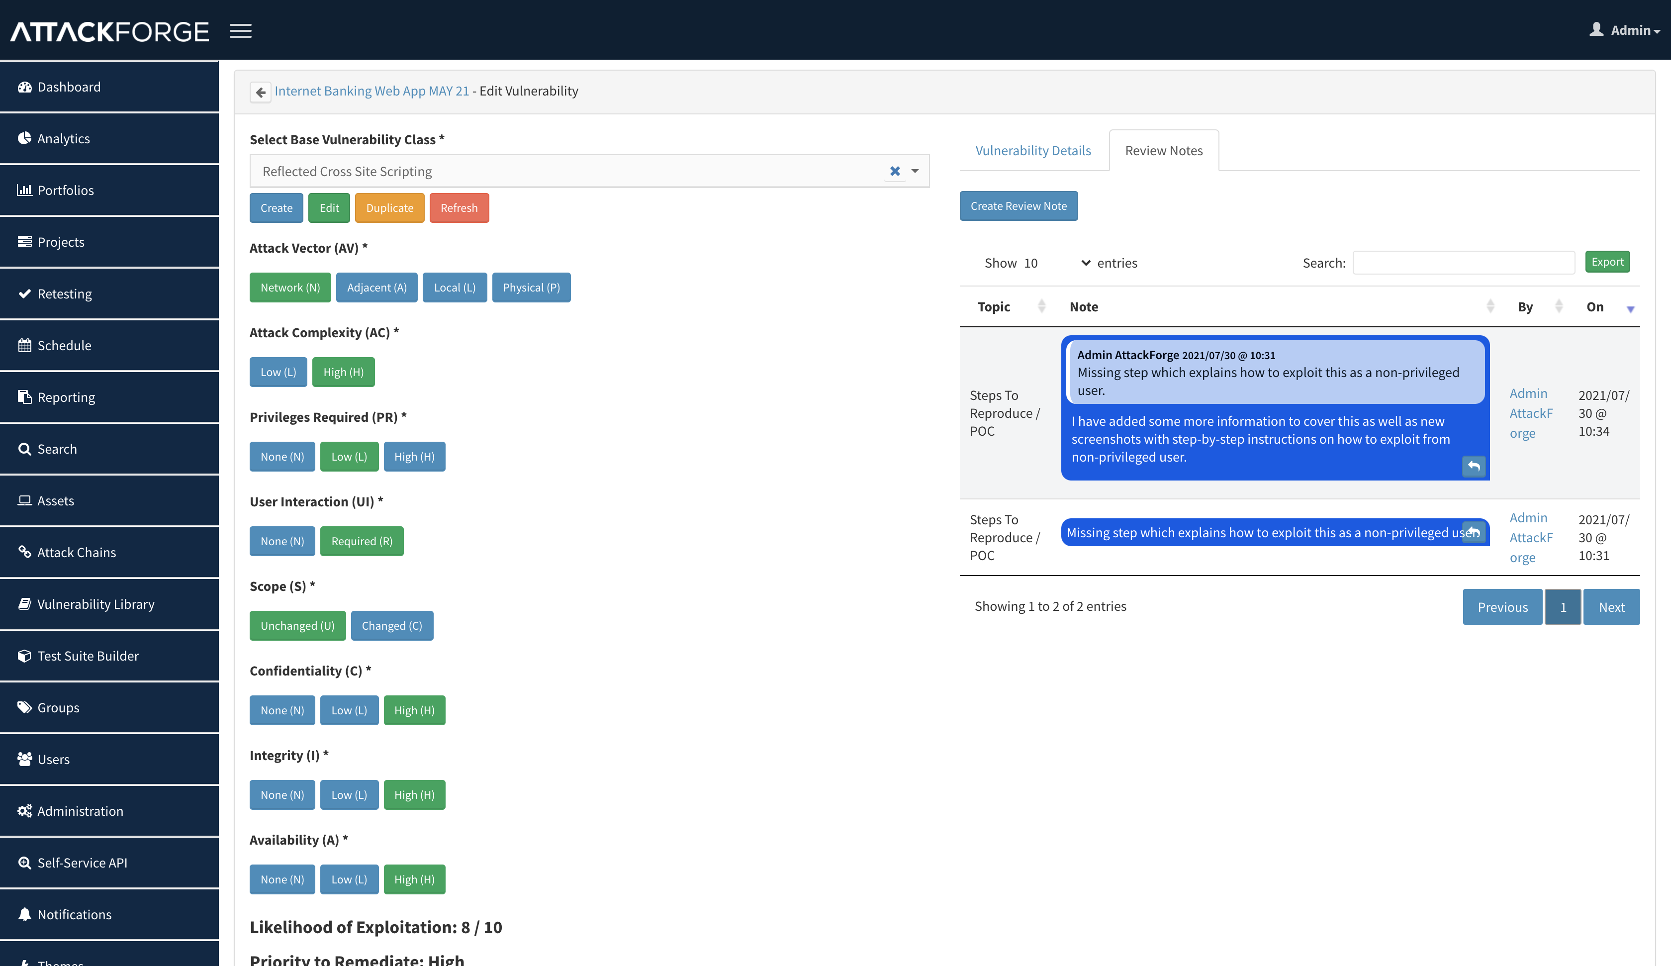
Task: Click the Projects list icon
Action: [x=24, y=242]
